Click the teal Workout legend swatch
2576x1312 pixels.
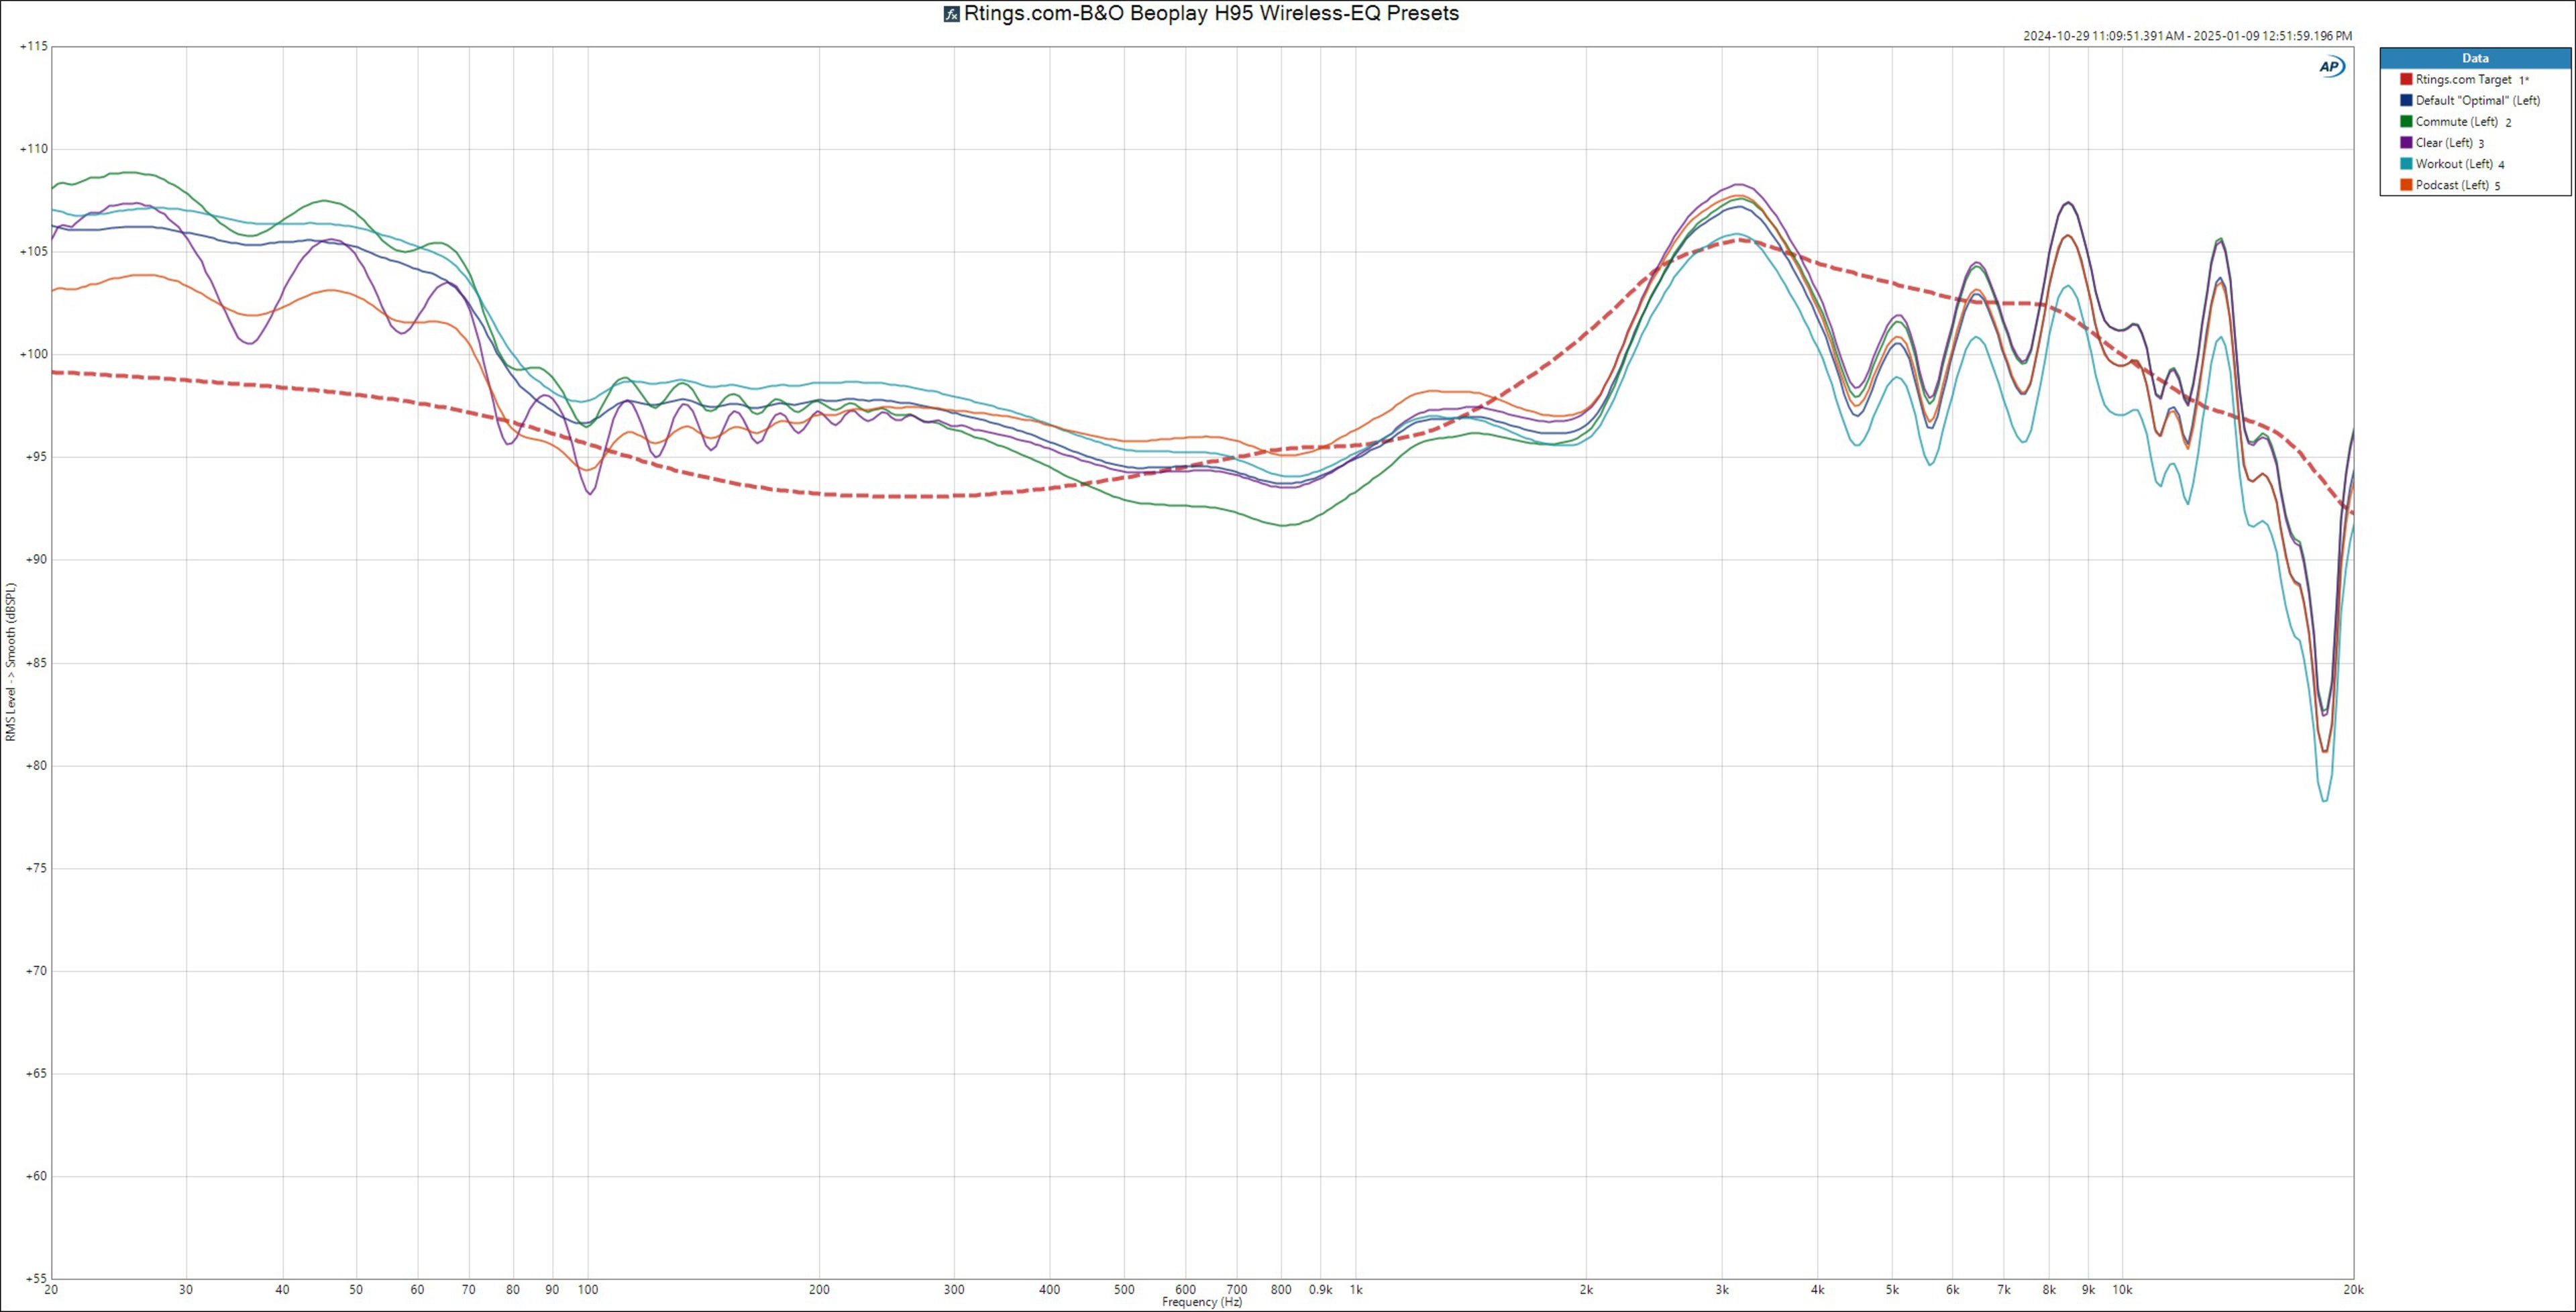(2406, 163)
